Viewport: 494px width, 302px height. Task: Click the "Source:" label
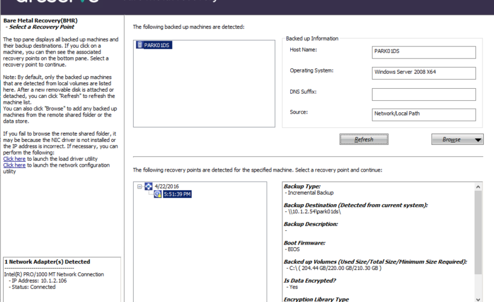[x=299, y=112]
